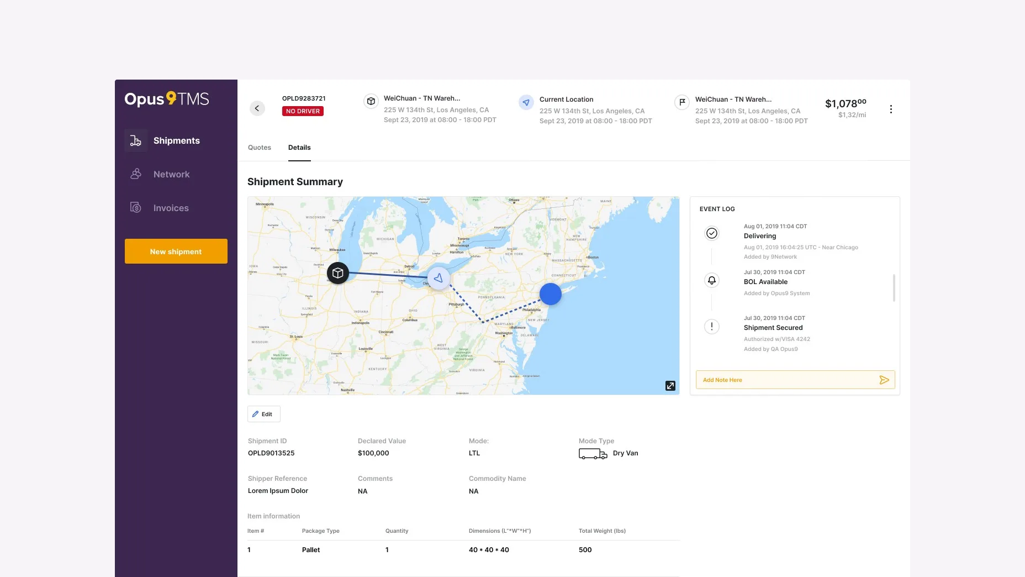Image resolution: width=1025 pixels, height=577 pixels.
Task: Click the shipment ID OPLD9283721 in header
Action: [x=304, y=98]
